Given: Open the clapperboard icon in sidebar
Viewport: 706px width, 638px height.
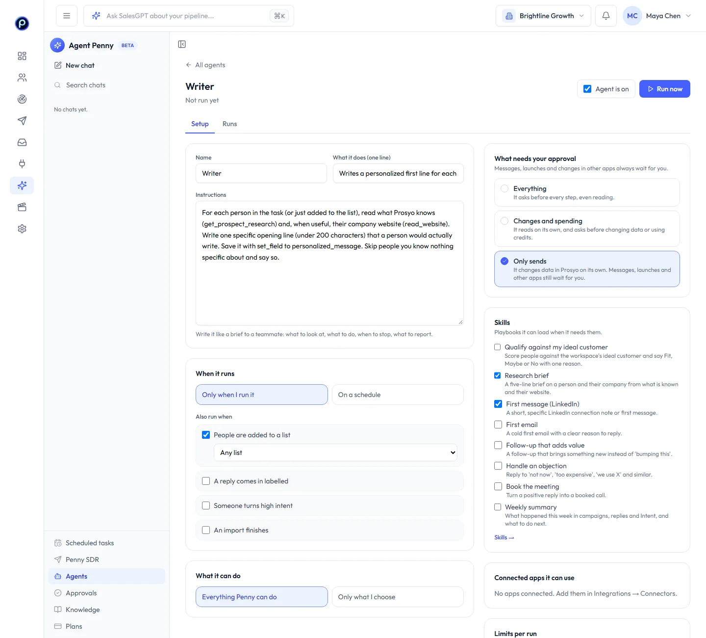Looking at the screenshot, I should (x=22, y=207).
